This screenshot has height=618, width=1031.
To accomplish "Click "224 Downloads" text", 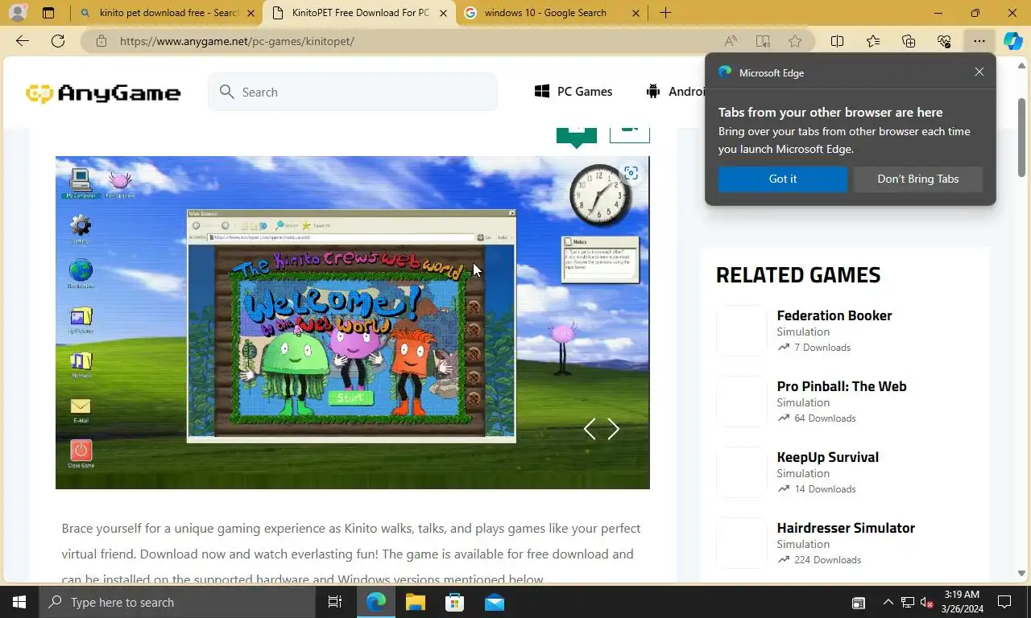I will pyautogui.click(x=827, y=560).
